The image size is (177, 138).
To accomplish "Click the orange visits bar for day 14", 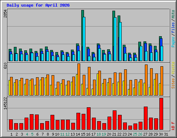I will [x=79, y=79].
